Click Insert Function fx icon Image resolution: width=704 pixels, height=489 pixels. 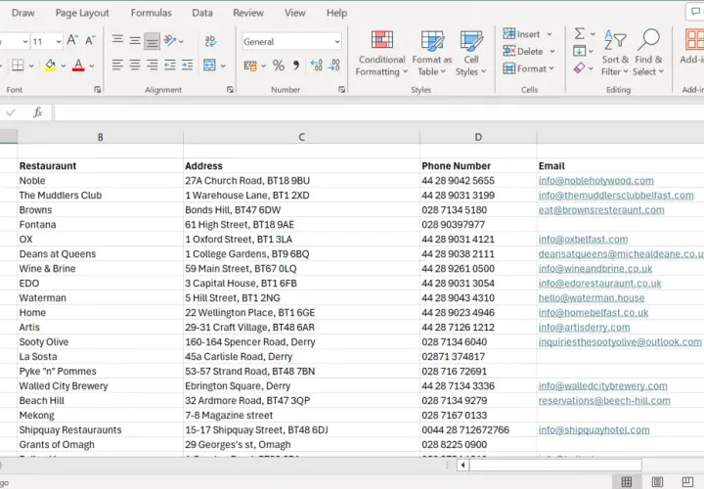38,112
